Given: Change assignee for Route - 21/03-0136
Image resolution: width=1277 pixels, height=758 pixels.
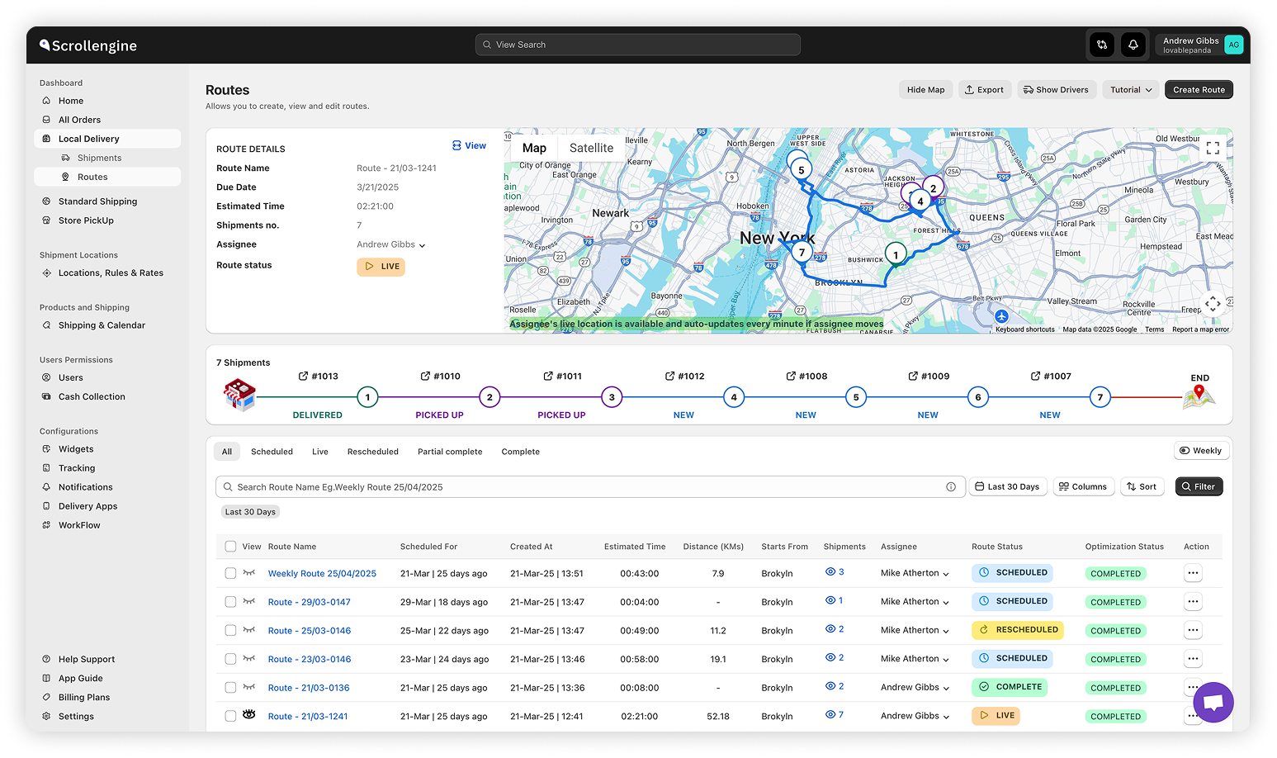Looking at the screenshot, I should 915,688.
